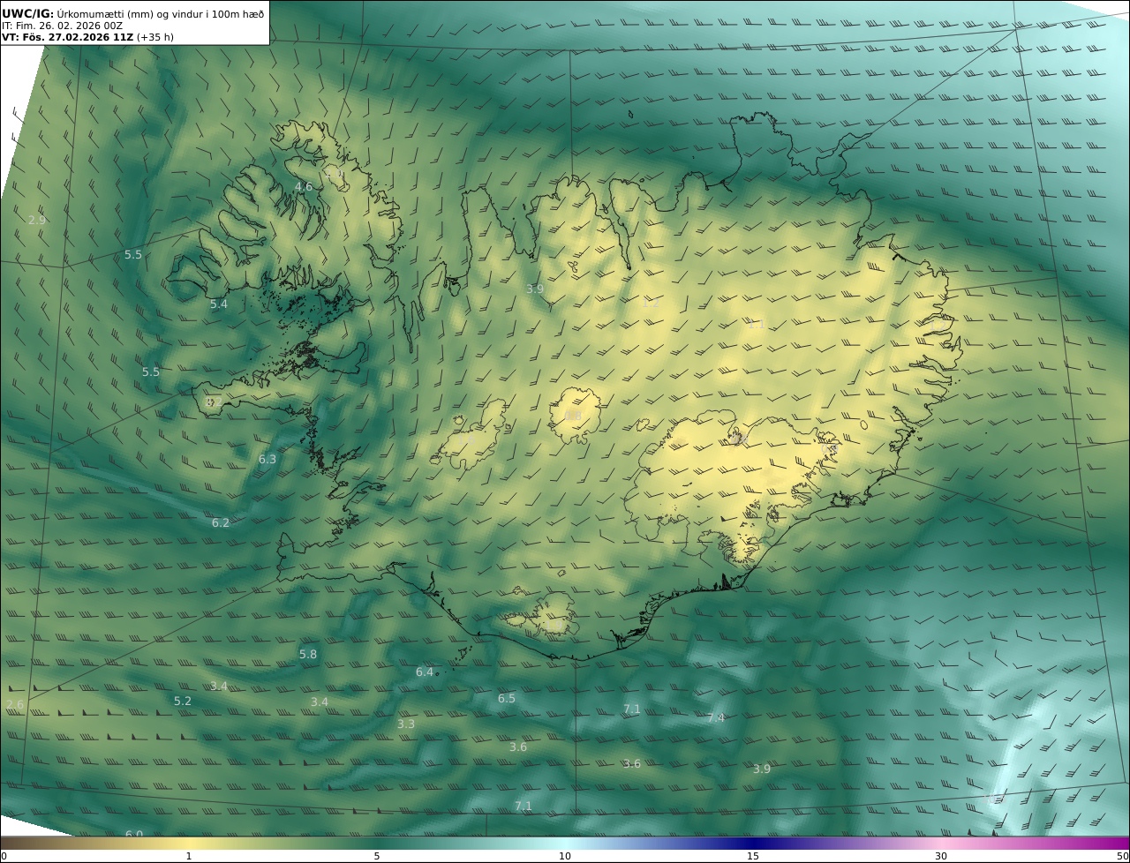Click the green color at legend value 5
Image resolution: width=1130 pixels, height=863 pixels.
(377, 843)
